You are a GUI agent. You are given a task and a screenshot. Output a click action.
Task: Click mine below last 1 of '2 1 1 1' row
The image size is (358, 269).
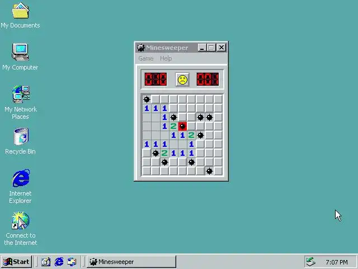pos(191,162)
